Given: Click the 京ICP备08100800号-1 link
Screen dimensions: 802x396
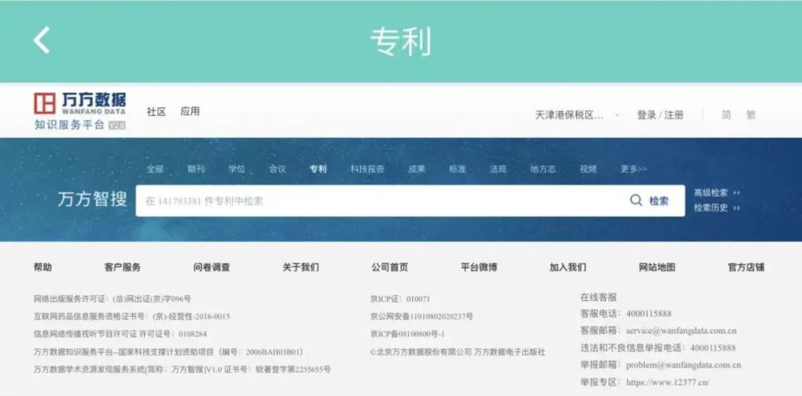Looking at the screenshot, I should tap(407, 334).
